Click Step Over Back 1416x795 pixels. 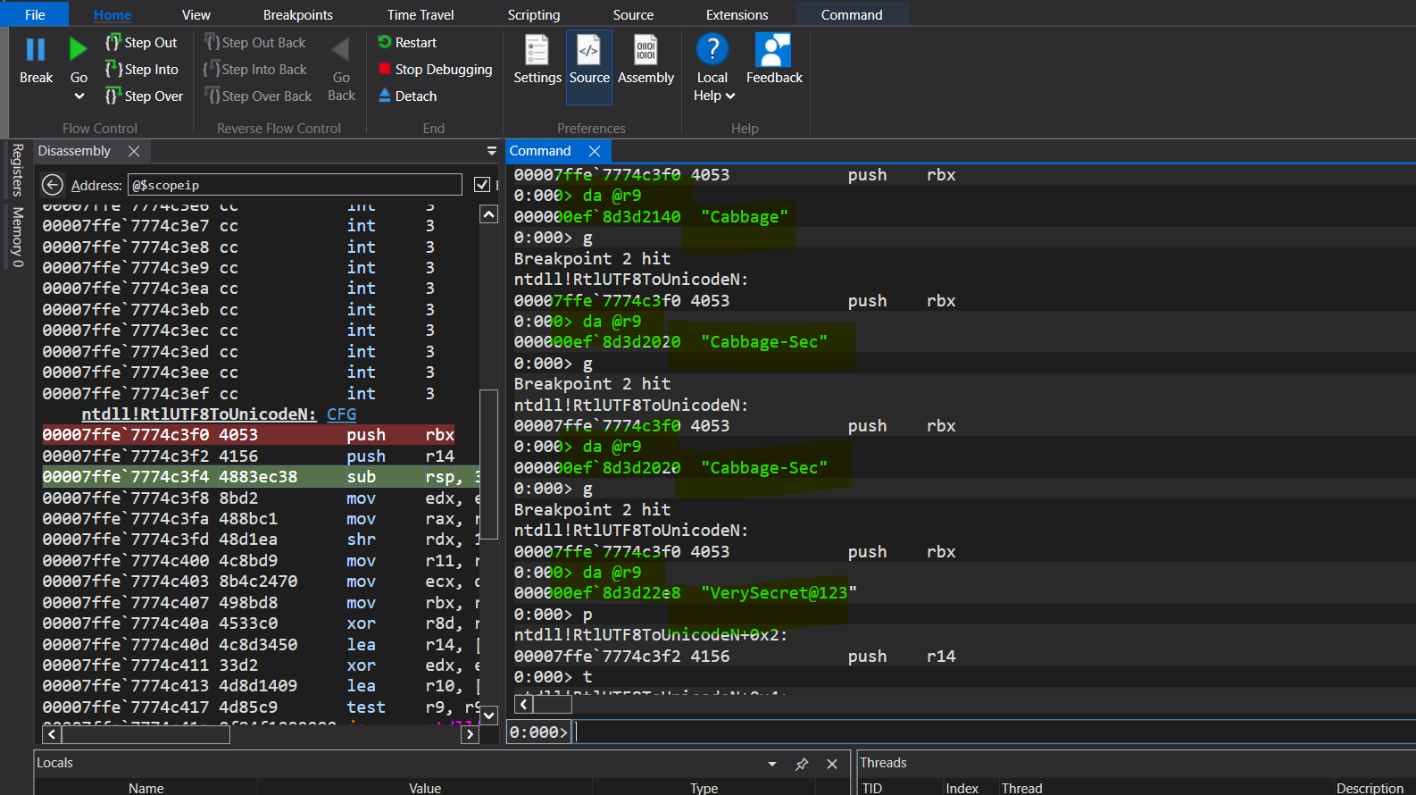tap(257, 96)
